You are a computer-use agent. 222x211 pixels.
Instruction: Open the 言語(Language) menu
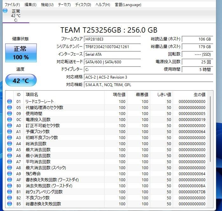click(x=128, y=5)
